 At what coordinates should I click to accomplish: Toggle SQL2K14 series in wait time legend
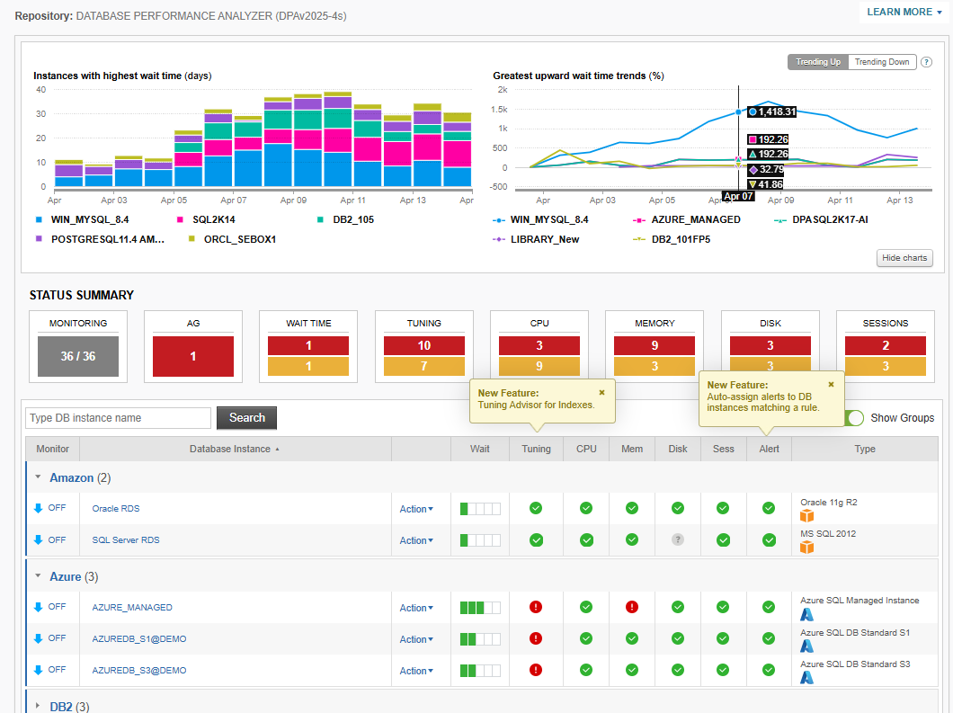(x=206, y=219)
